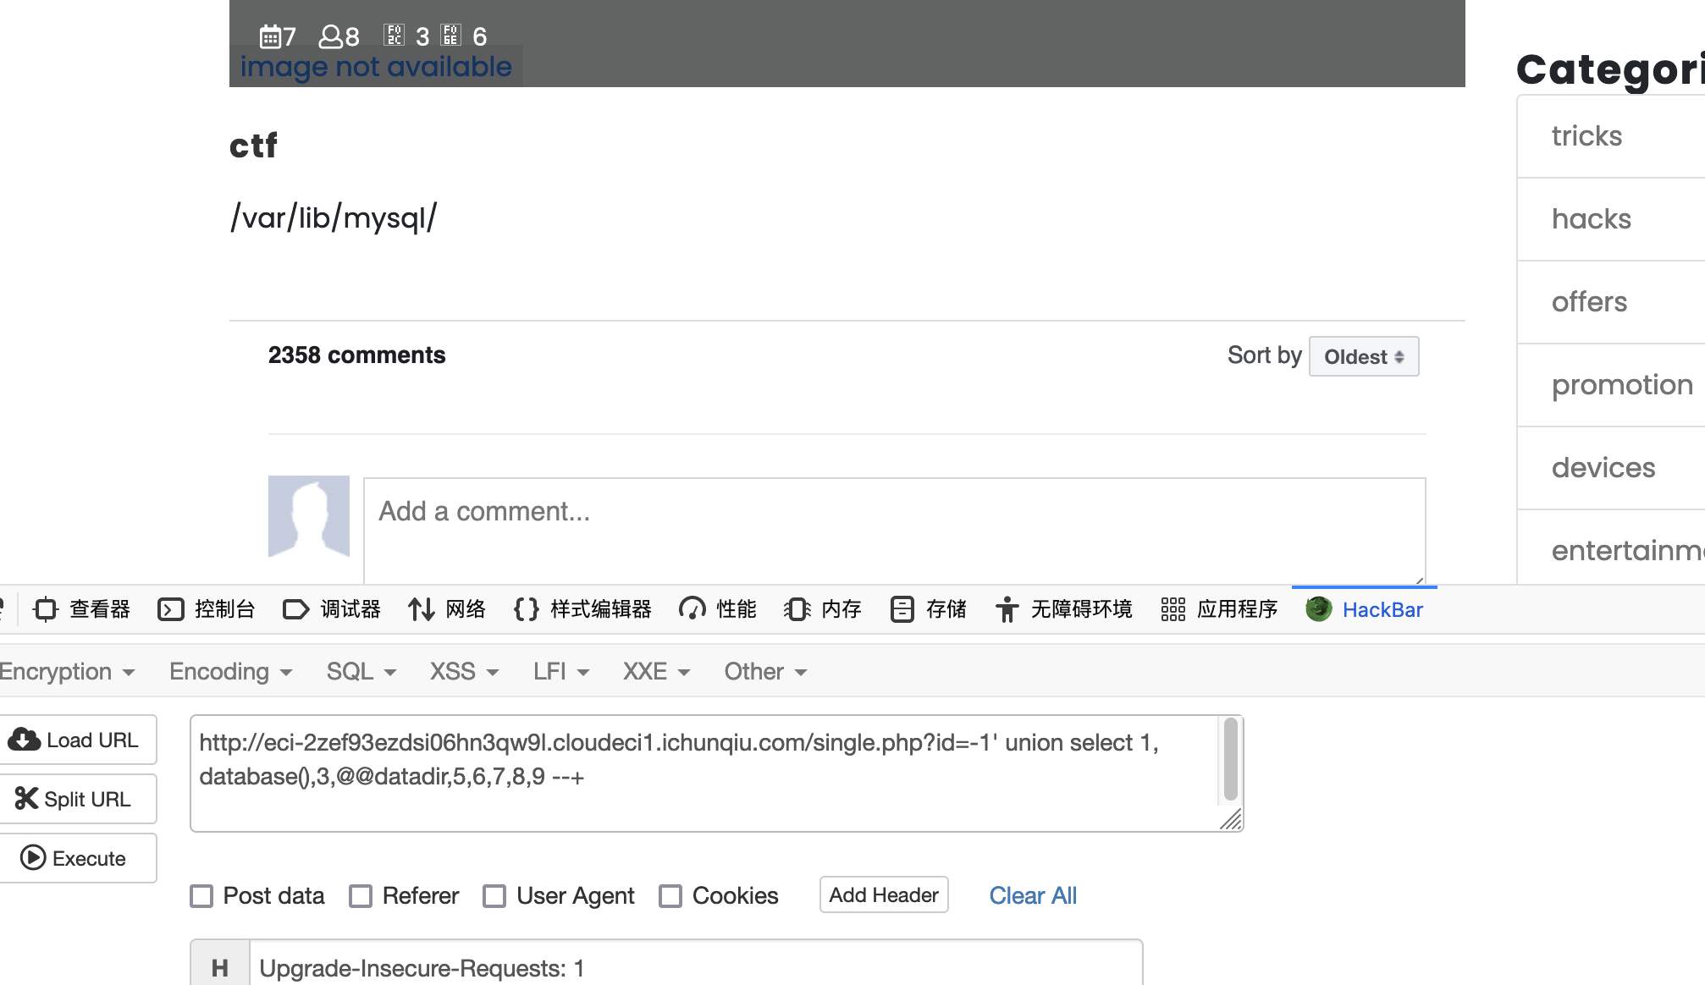1705x985 pixels.
Task: Open the Network (网络) arrows icon
Action: tap(421, 609)
